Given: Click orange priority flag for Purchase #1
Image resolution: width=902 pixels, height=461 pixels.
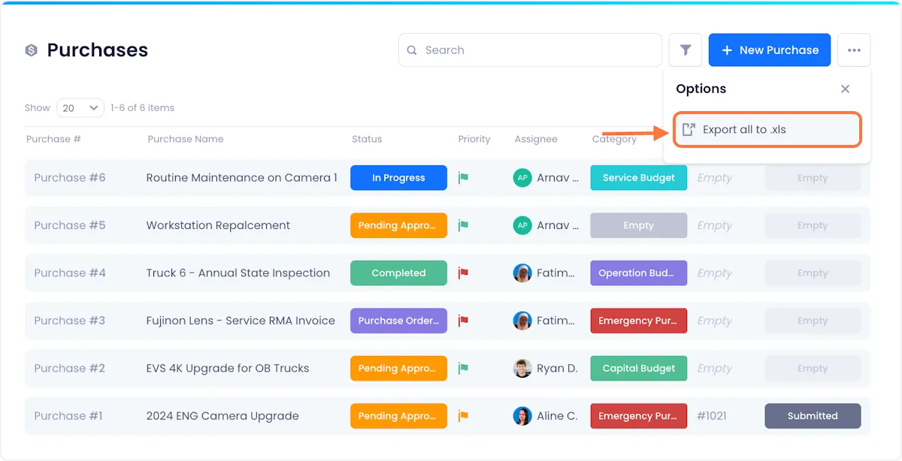Looking at the screenshot, I should point(464,416).
